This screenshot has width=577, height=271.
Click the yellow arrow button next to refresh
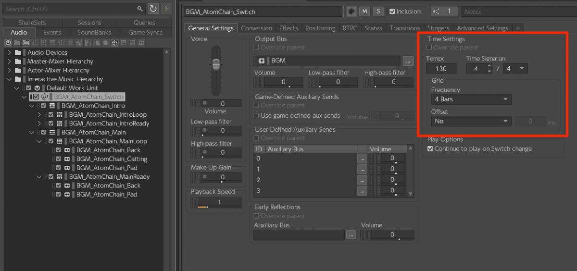pos(166,9)
